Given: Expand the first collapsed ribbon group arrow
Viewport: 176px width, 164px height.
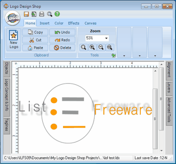Looking at the screenshot, I should [124, 56].
